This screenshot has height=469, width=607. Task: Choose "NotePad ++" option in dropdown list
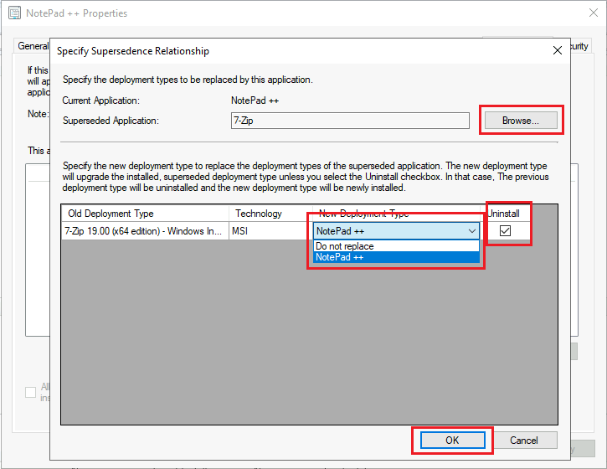396,257
